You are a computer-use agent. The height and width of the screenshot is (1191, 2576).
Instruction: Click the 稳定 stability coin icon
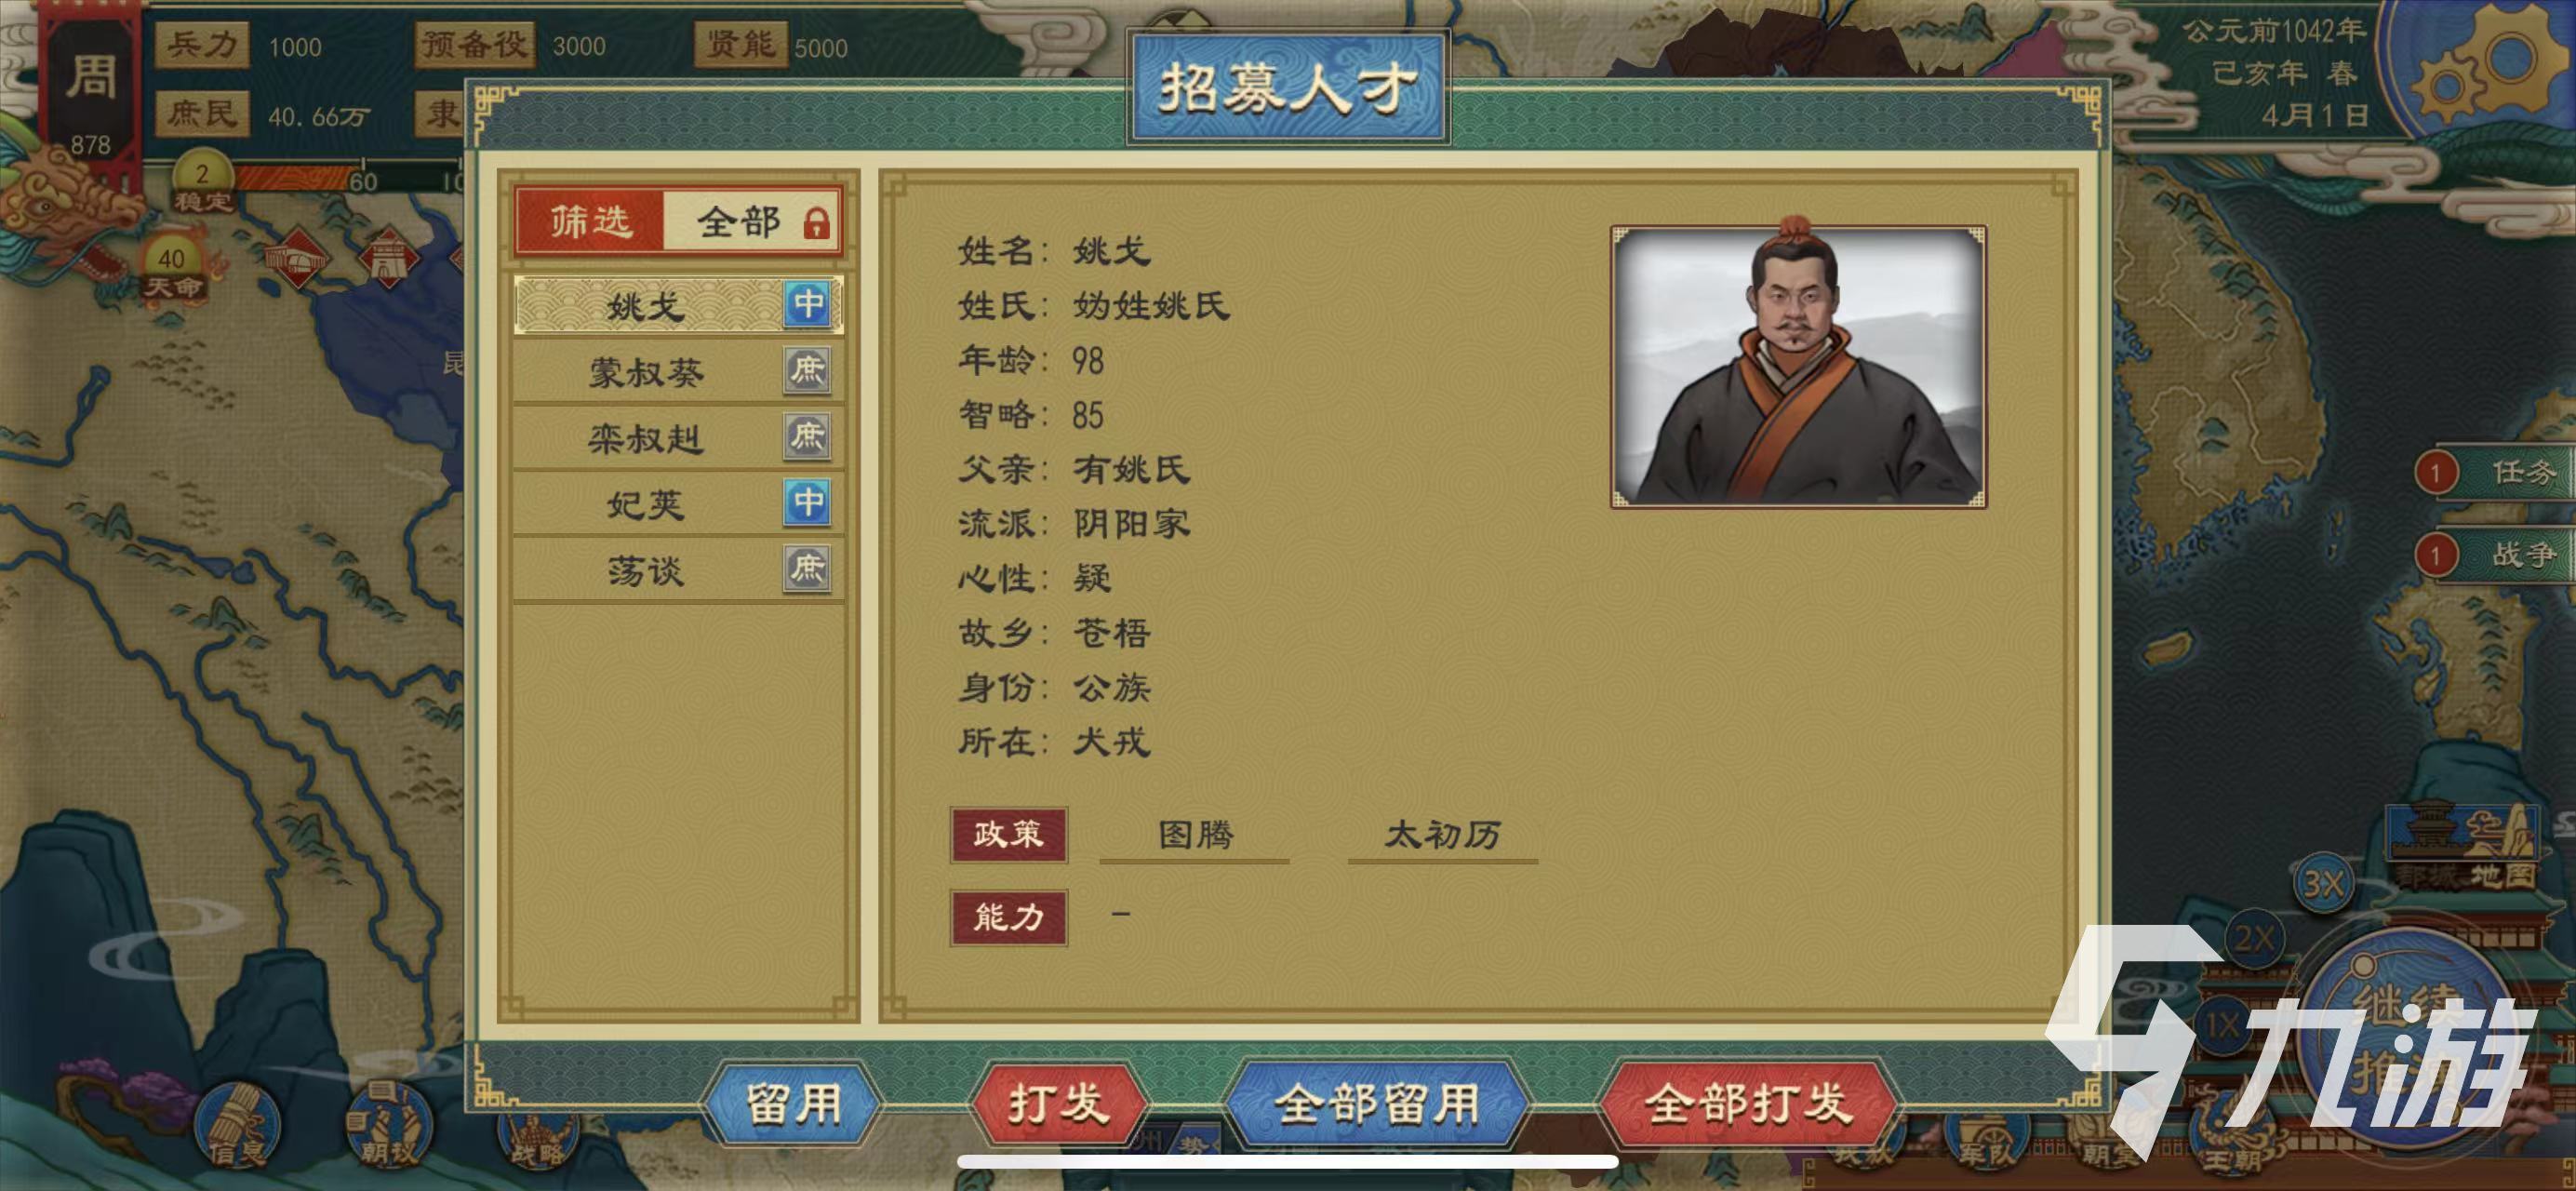pyautogui.click(x=203, y=181)
